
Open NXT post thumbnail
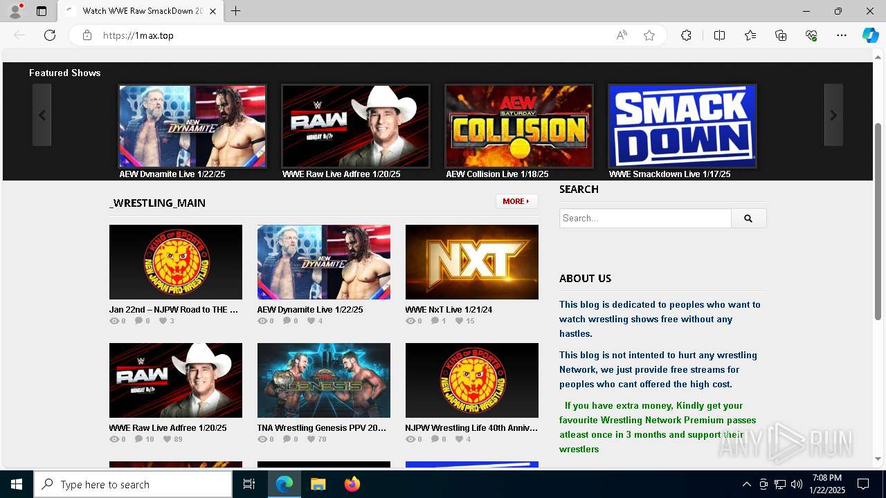[x=472, y=262]
